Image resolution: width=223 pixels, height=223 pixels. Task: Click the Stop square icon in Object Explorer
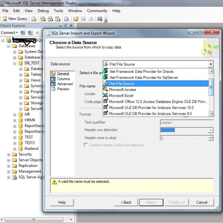(x=37, y=33)
